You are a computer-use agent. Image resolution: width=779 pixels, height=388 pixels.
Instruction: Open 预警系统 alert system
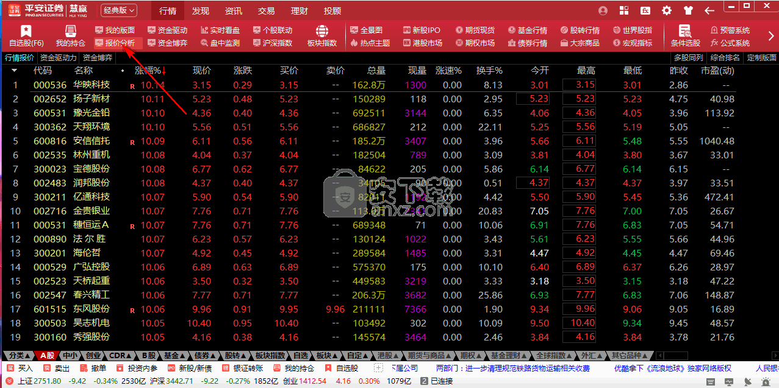point(730,30)
